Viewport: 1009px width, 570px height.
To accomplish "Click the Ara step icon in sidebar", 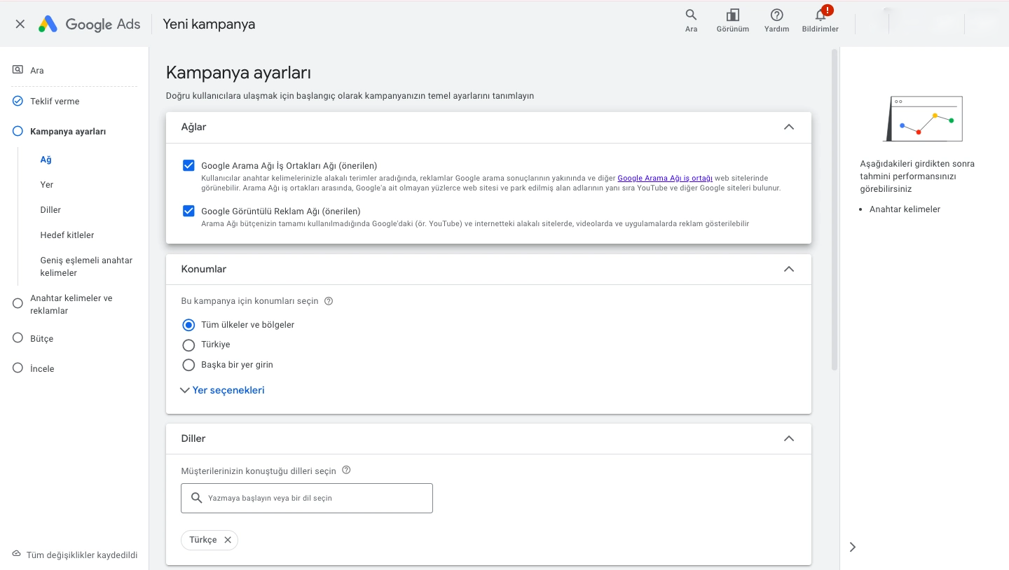I will [18, 70].
